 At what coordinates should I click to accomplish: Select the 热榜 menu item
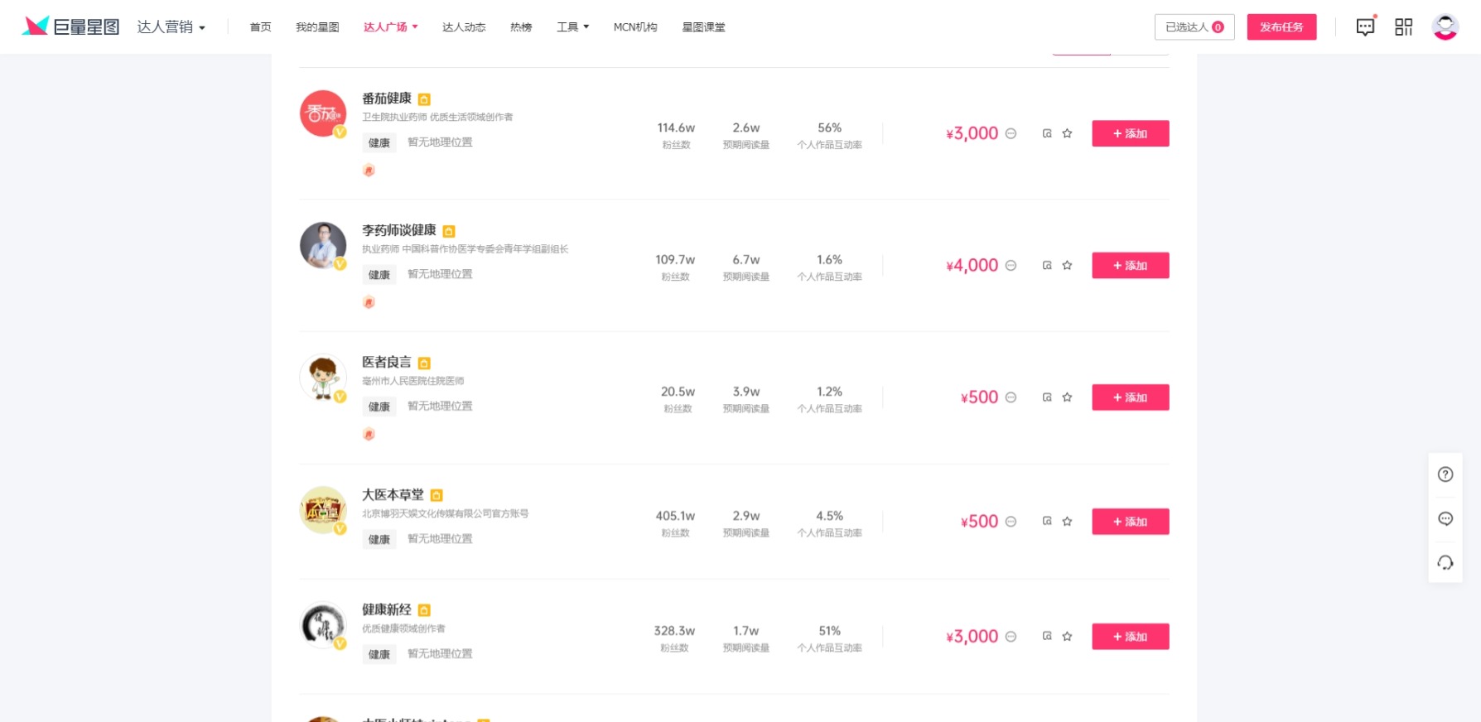point(521,26)
